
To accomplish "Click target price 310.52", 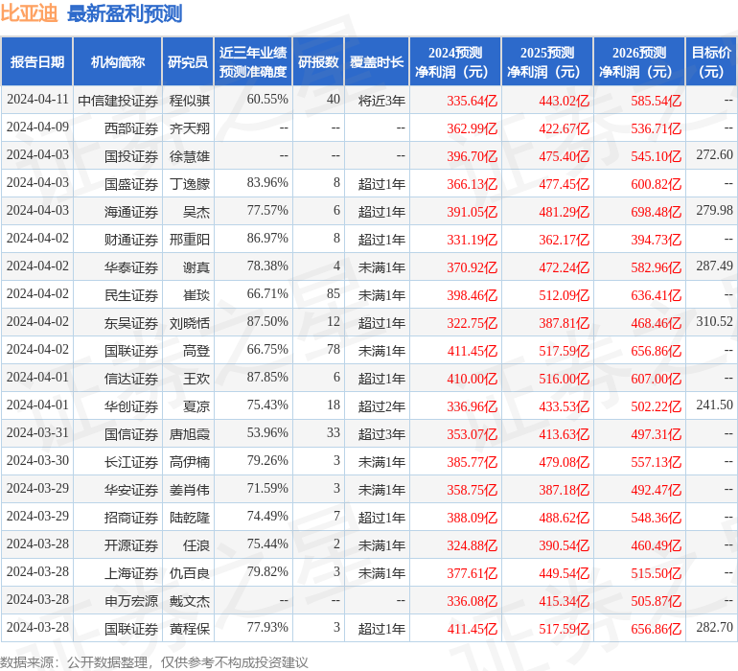I will point(714,321).
